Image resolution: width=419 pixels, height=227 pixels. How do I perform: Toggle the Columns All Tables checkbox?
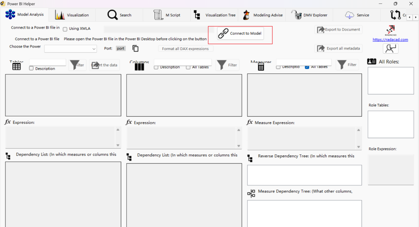point(188,67)
